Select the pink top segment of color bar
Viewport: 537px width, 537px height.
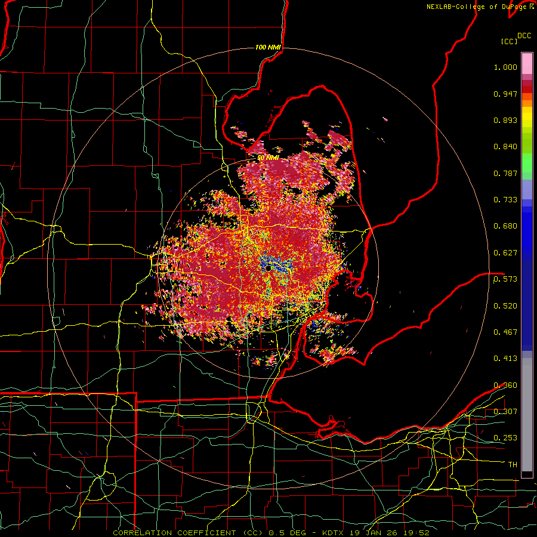point(527,64)
